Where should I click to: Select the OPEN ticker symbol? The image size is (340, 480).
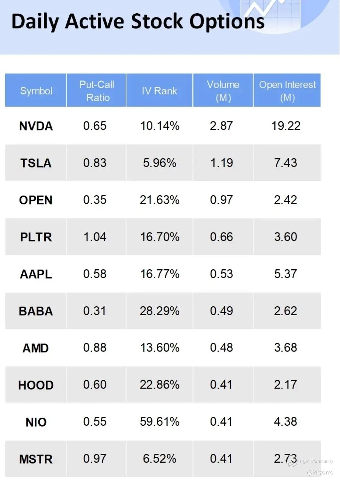[x=36, y=200]
